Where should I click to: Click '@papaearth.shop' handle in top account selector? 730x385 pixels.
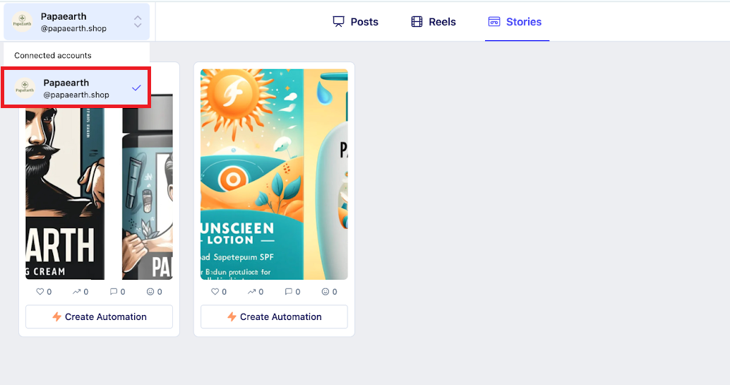click(x=73, y=28)
